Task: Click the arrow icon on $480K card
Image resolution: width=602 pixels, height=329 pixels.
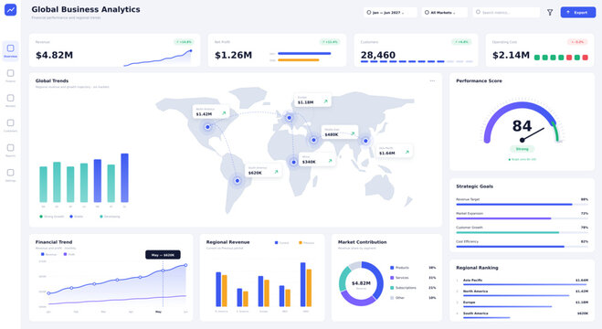Action: [353, 133]
